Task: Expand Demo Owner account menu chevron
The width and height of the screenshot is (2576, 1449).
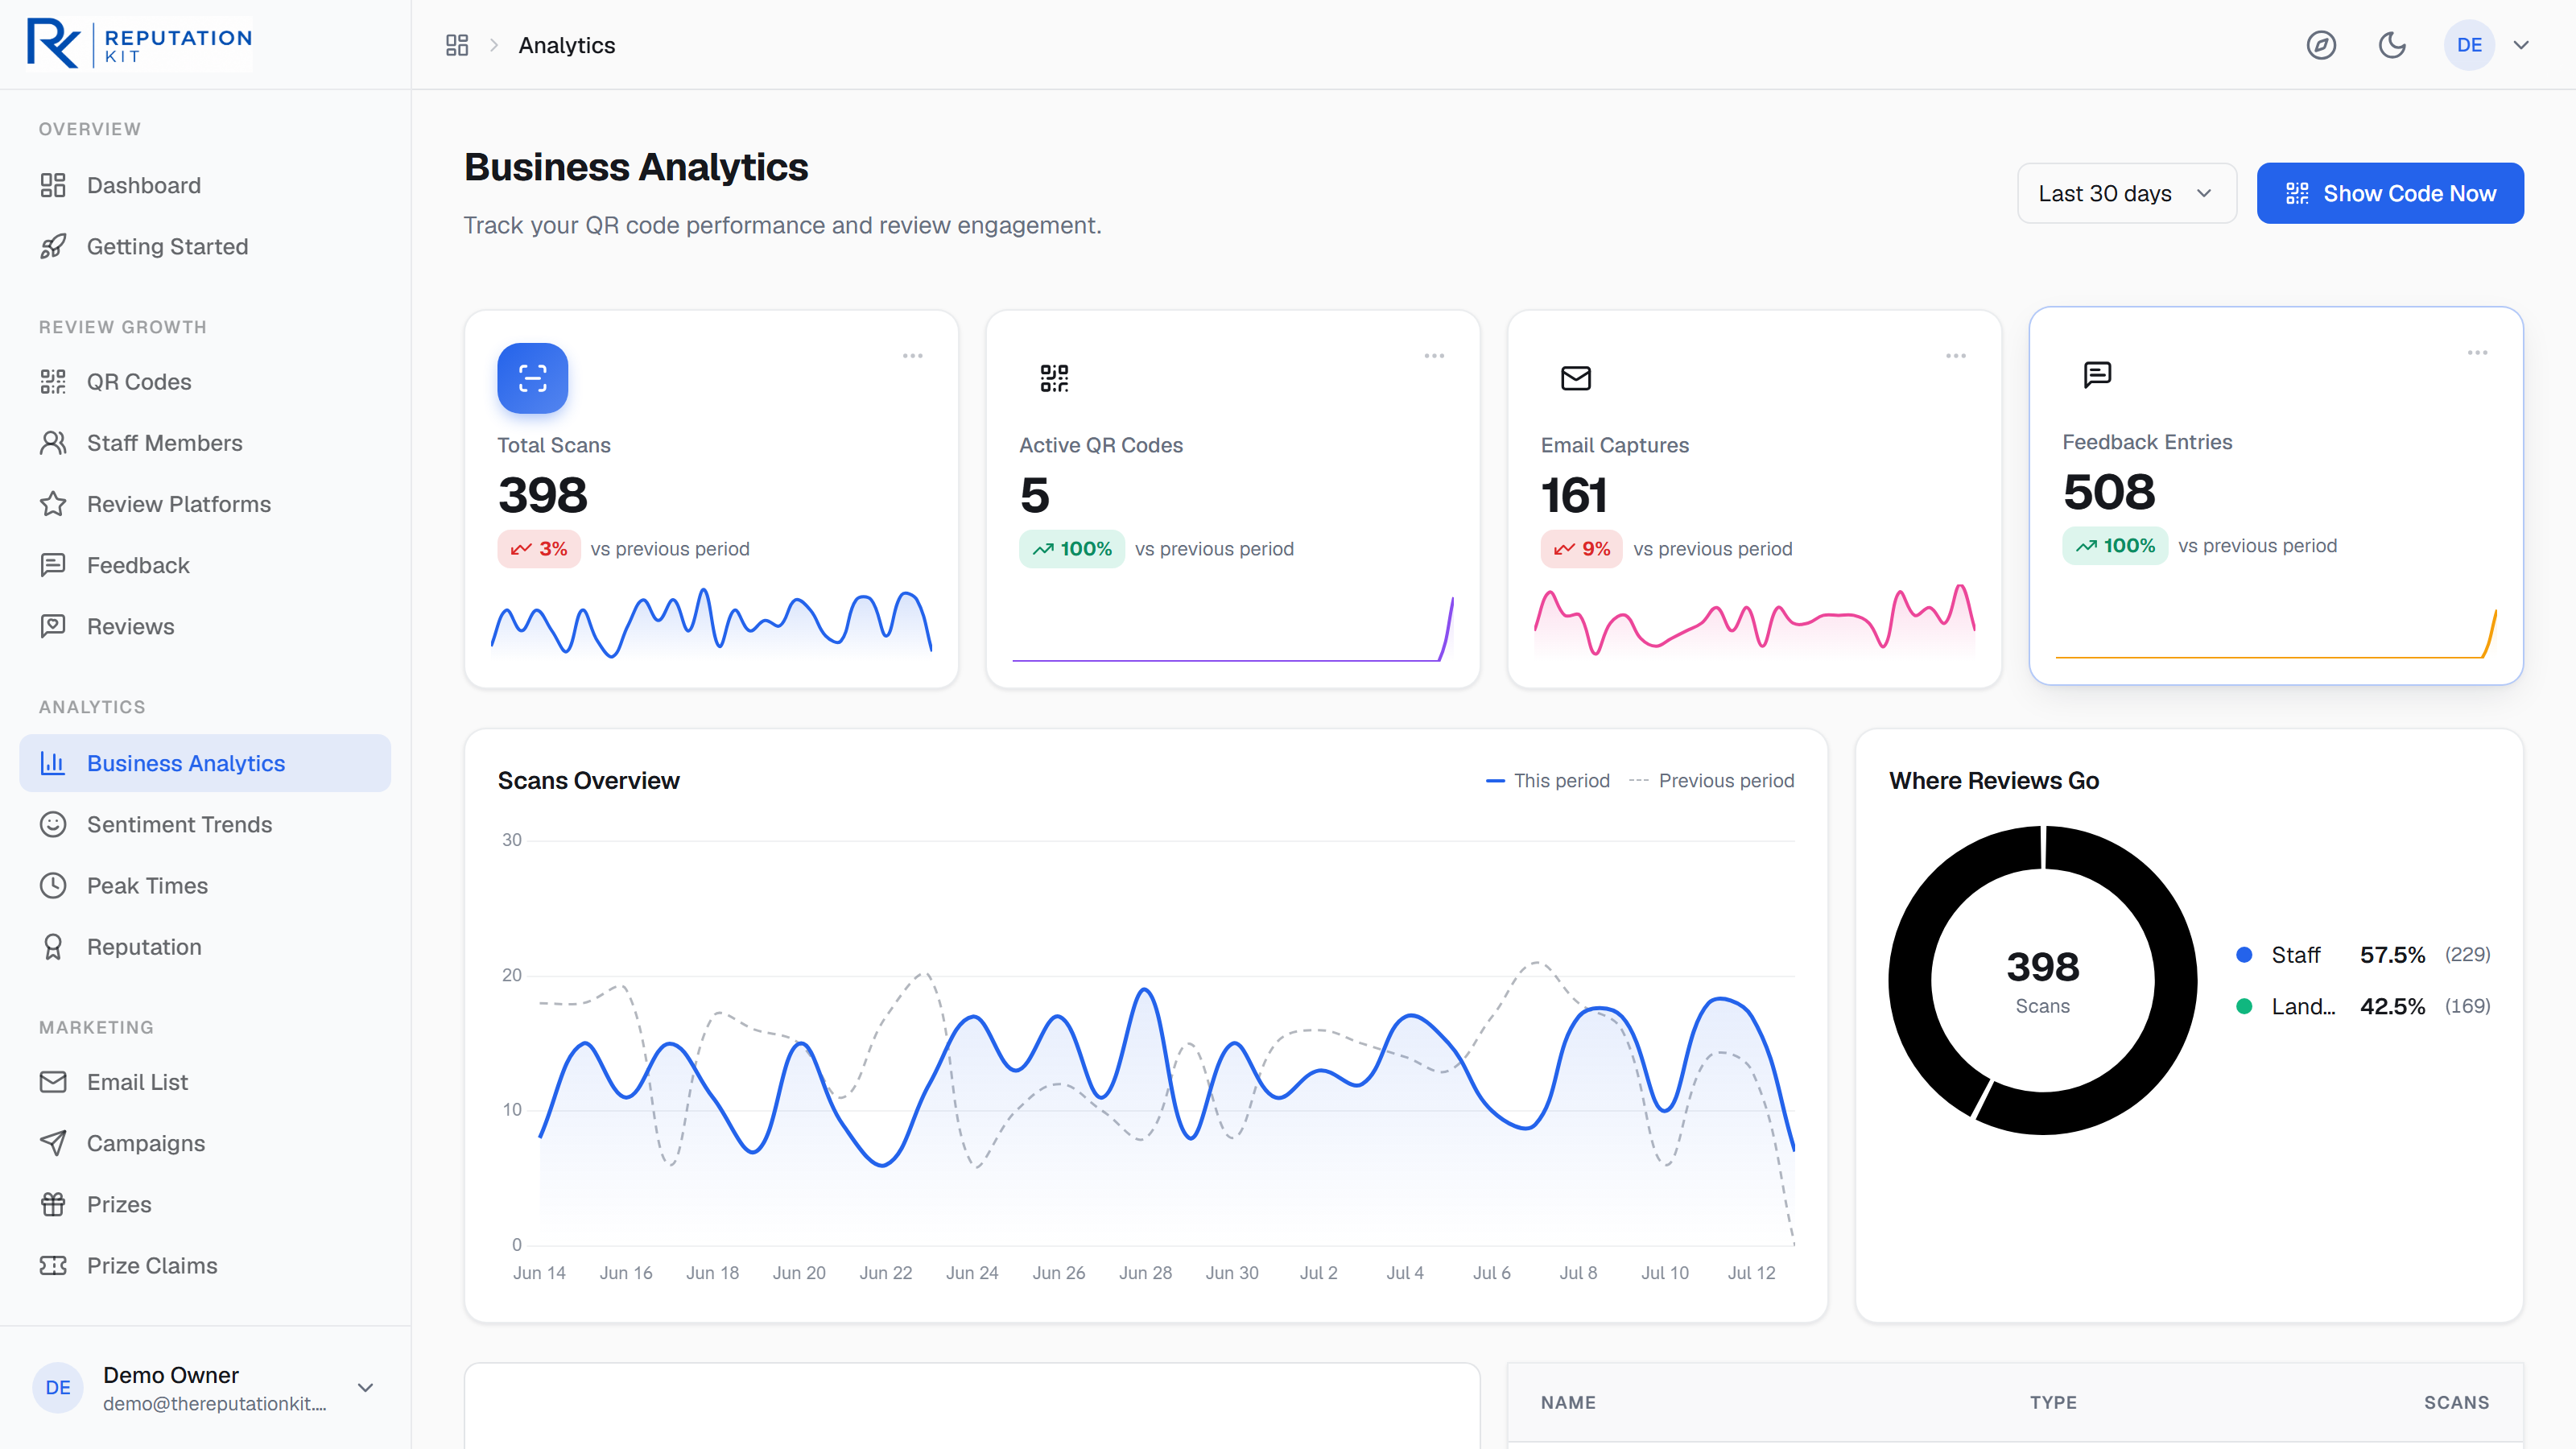Action: click(365, 1387)
